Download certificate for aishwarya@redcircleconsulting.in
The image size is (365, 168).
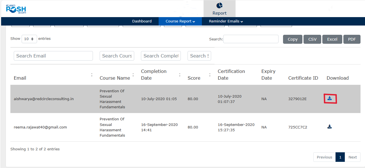tap(330, 98)
